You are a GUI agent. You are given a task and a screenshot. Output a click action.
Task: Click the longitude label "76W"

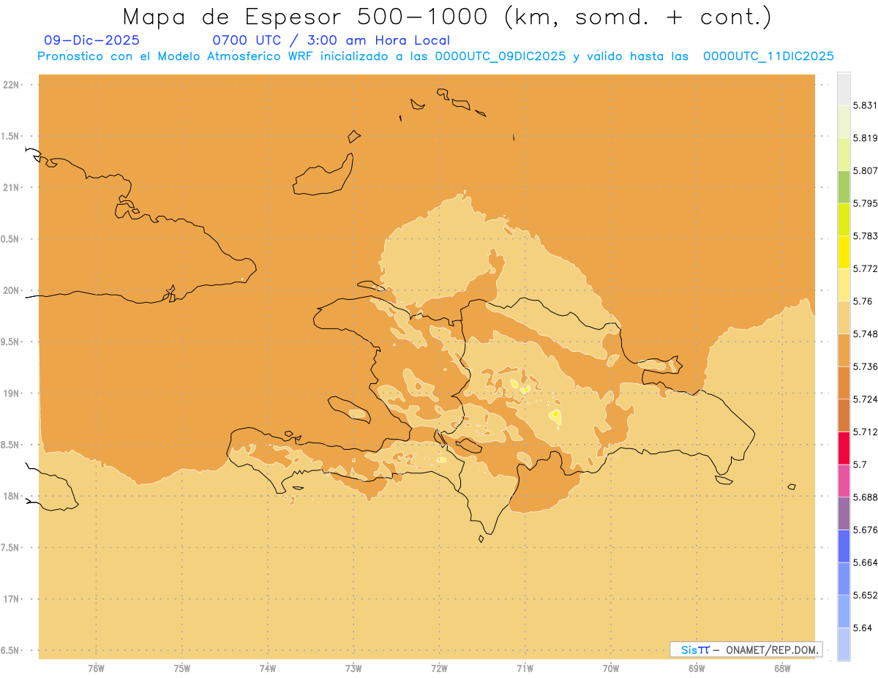96,668
